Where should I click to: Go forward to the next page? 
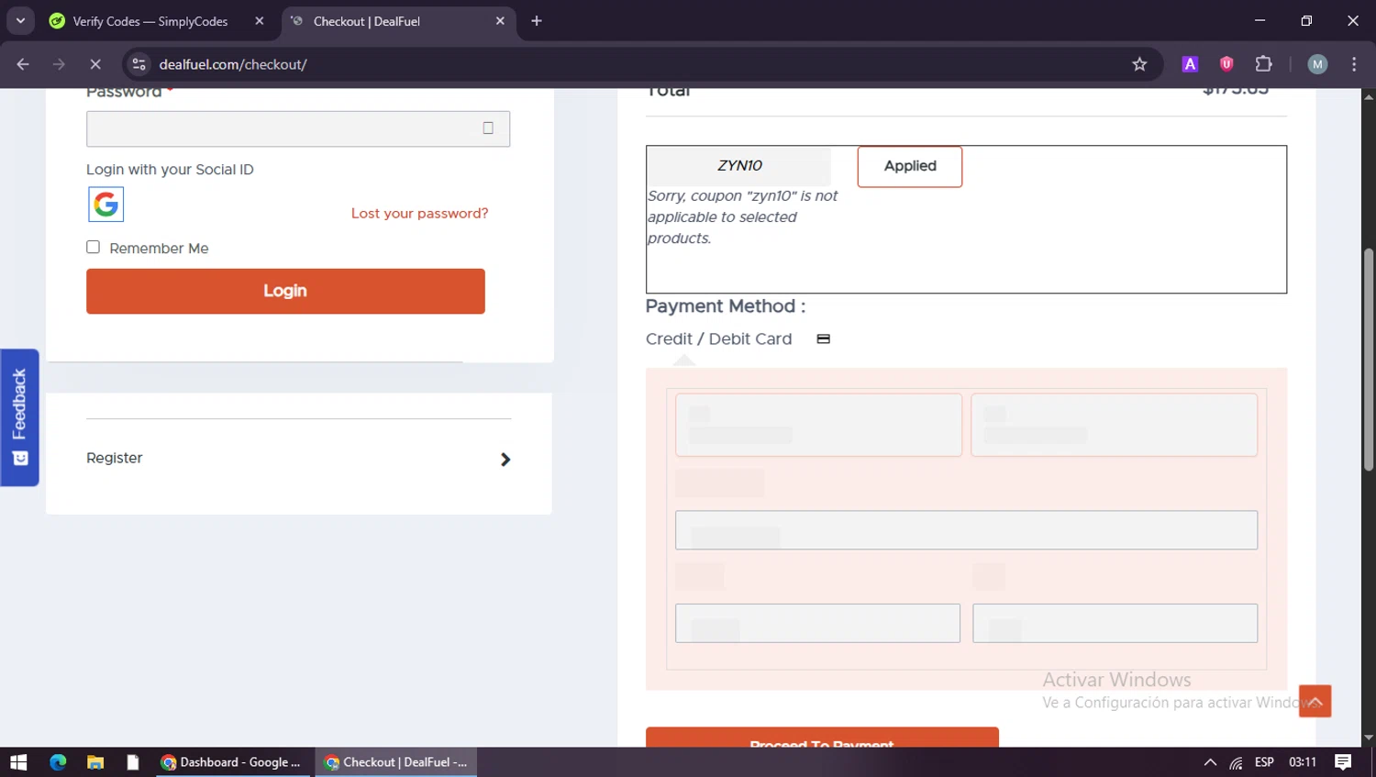59,64
